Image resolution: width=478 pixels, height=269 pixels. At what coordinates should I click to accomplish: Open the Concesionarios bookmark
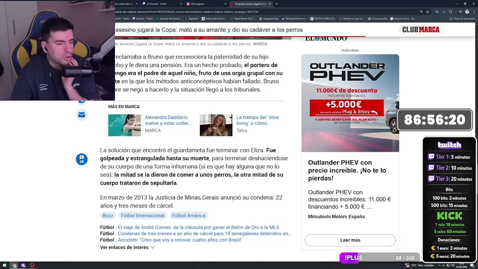tap(378, 18)
